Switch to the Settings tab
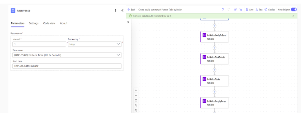The width and height of the screenshot is (301, 113). pyautogui.click(x=34, y=23)
